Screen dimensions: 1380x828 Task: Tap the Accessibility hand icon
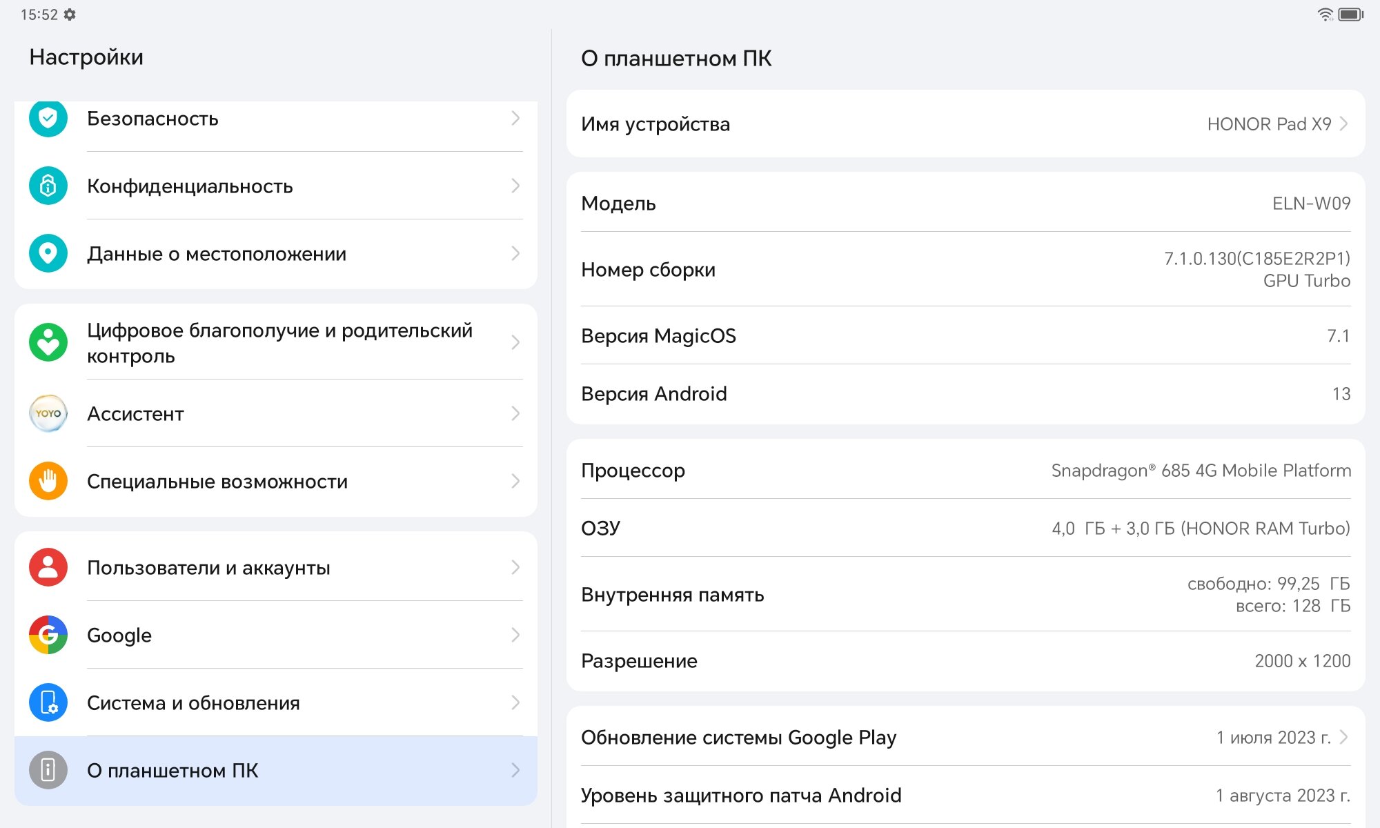(48, 481)
